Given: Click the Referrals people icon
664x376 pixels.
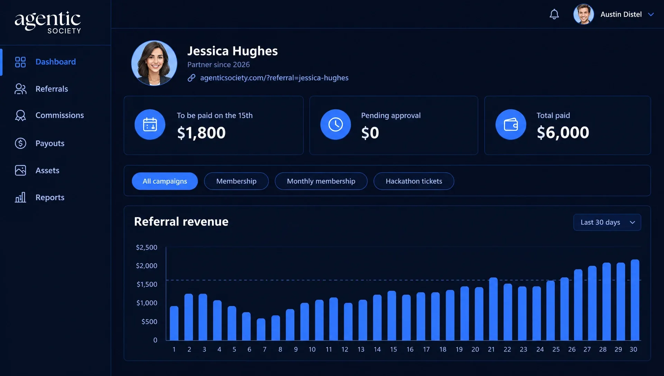Looking at the screenshot, I should (x=20, y=89).
